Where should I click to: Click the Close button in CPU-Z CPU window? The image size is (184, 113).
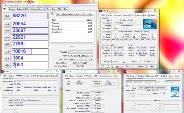(152, 66)
